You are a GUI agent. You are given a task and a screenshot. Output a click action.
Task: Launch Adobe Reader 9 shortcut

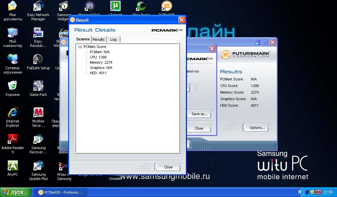pyautogui.click(x=13, y=144)
